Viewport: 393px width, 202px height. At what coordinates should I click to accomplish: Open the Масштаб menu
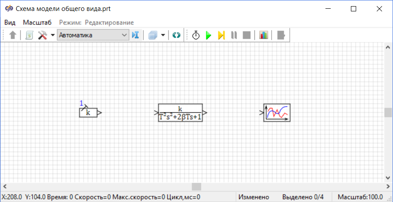(x=37, y=22)
